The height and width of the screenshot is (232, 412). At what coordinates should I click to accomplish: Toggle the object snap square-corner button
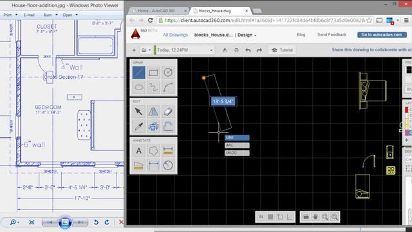280,217
